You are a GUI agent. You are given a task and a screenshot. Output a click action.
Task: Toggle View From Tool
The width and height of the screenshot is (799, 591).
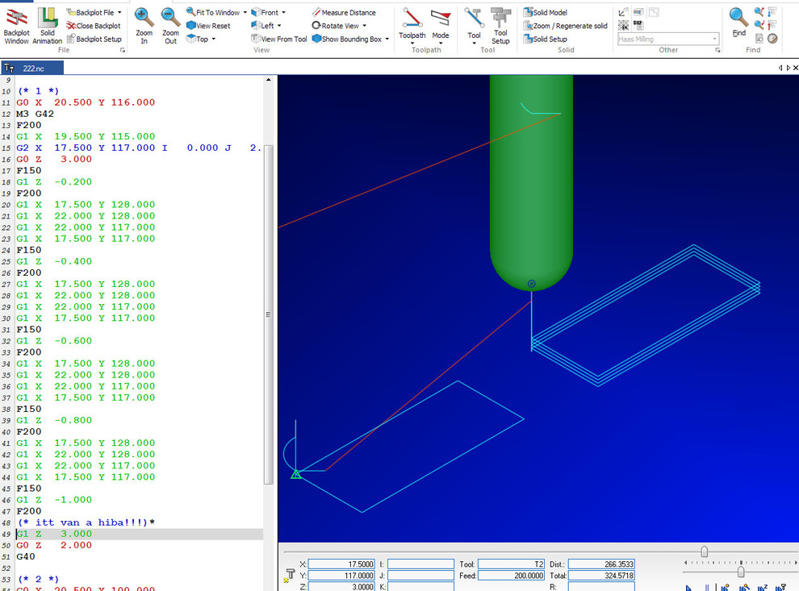tap(278, 39)
